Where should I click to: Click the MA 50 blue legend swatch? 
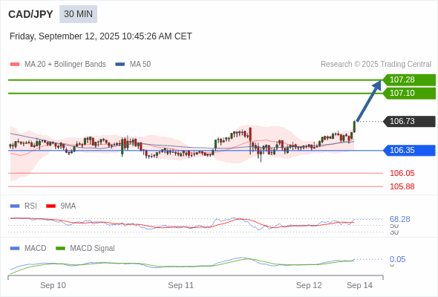coord(120,65)
